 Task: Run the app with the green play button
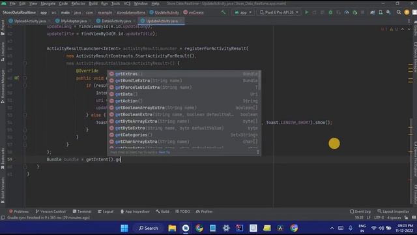click(x=306, y=12)
